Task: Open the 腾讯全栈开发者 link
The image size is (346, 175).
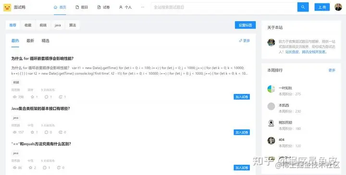Action: [x=313, y=52]
